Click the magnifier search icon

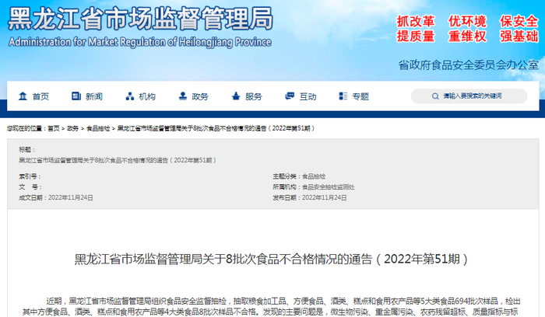click(x=435, y=96)
